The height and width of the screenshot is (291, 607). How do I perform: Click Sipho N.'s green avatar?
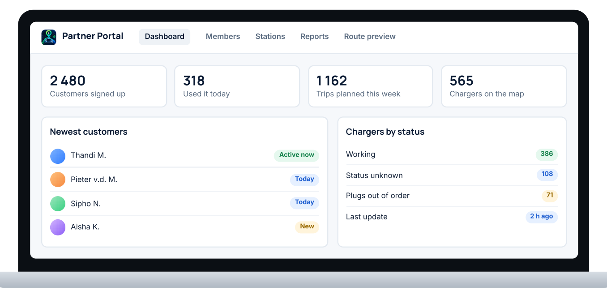pyautogui.click(x=58, y=204)
